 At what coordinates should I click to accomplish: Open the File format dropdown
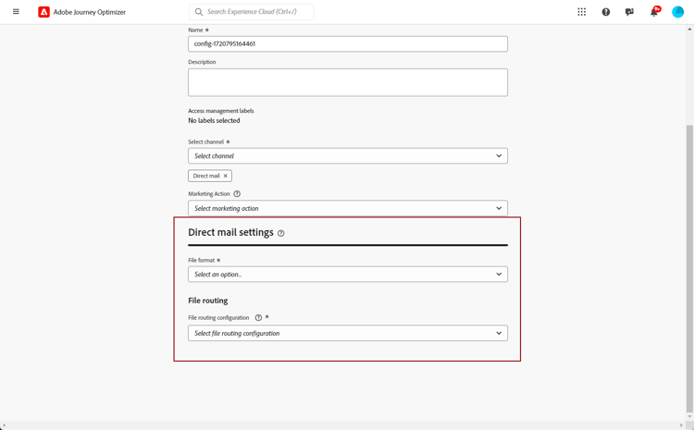point(347,275)
